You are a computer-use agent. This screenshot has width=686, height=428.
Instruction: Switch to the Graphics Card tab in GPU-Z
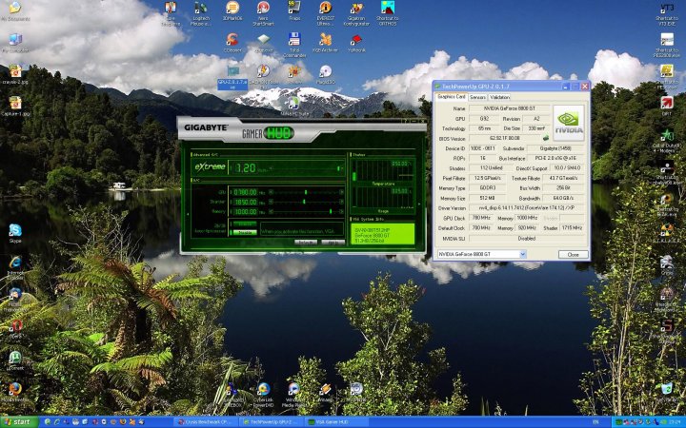tap(451, 96)
